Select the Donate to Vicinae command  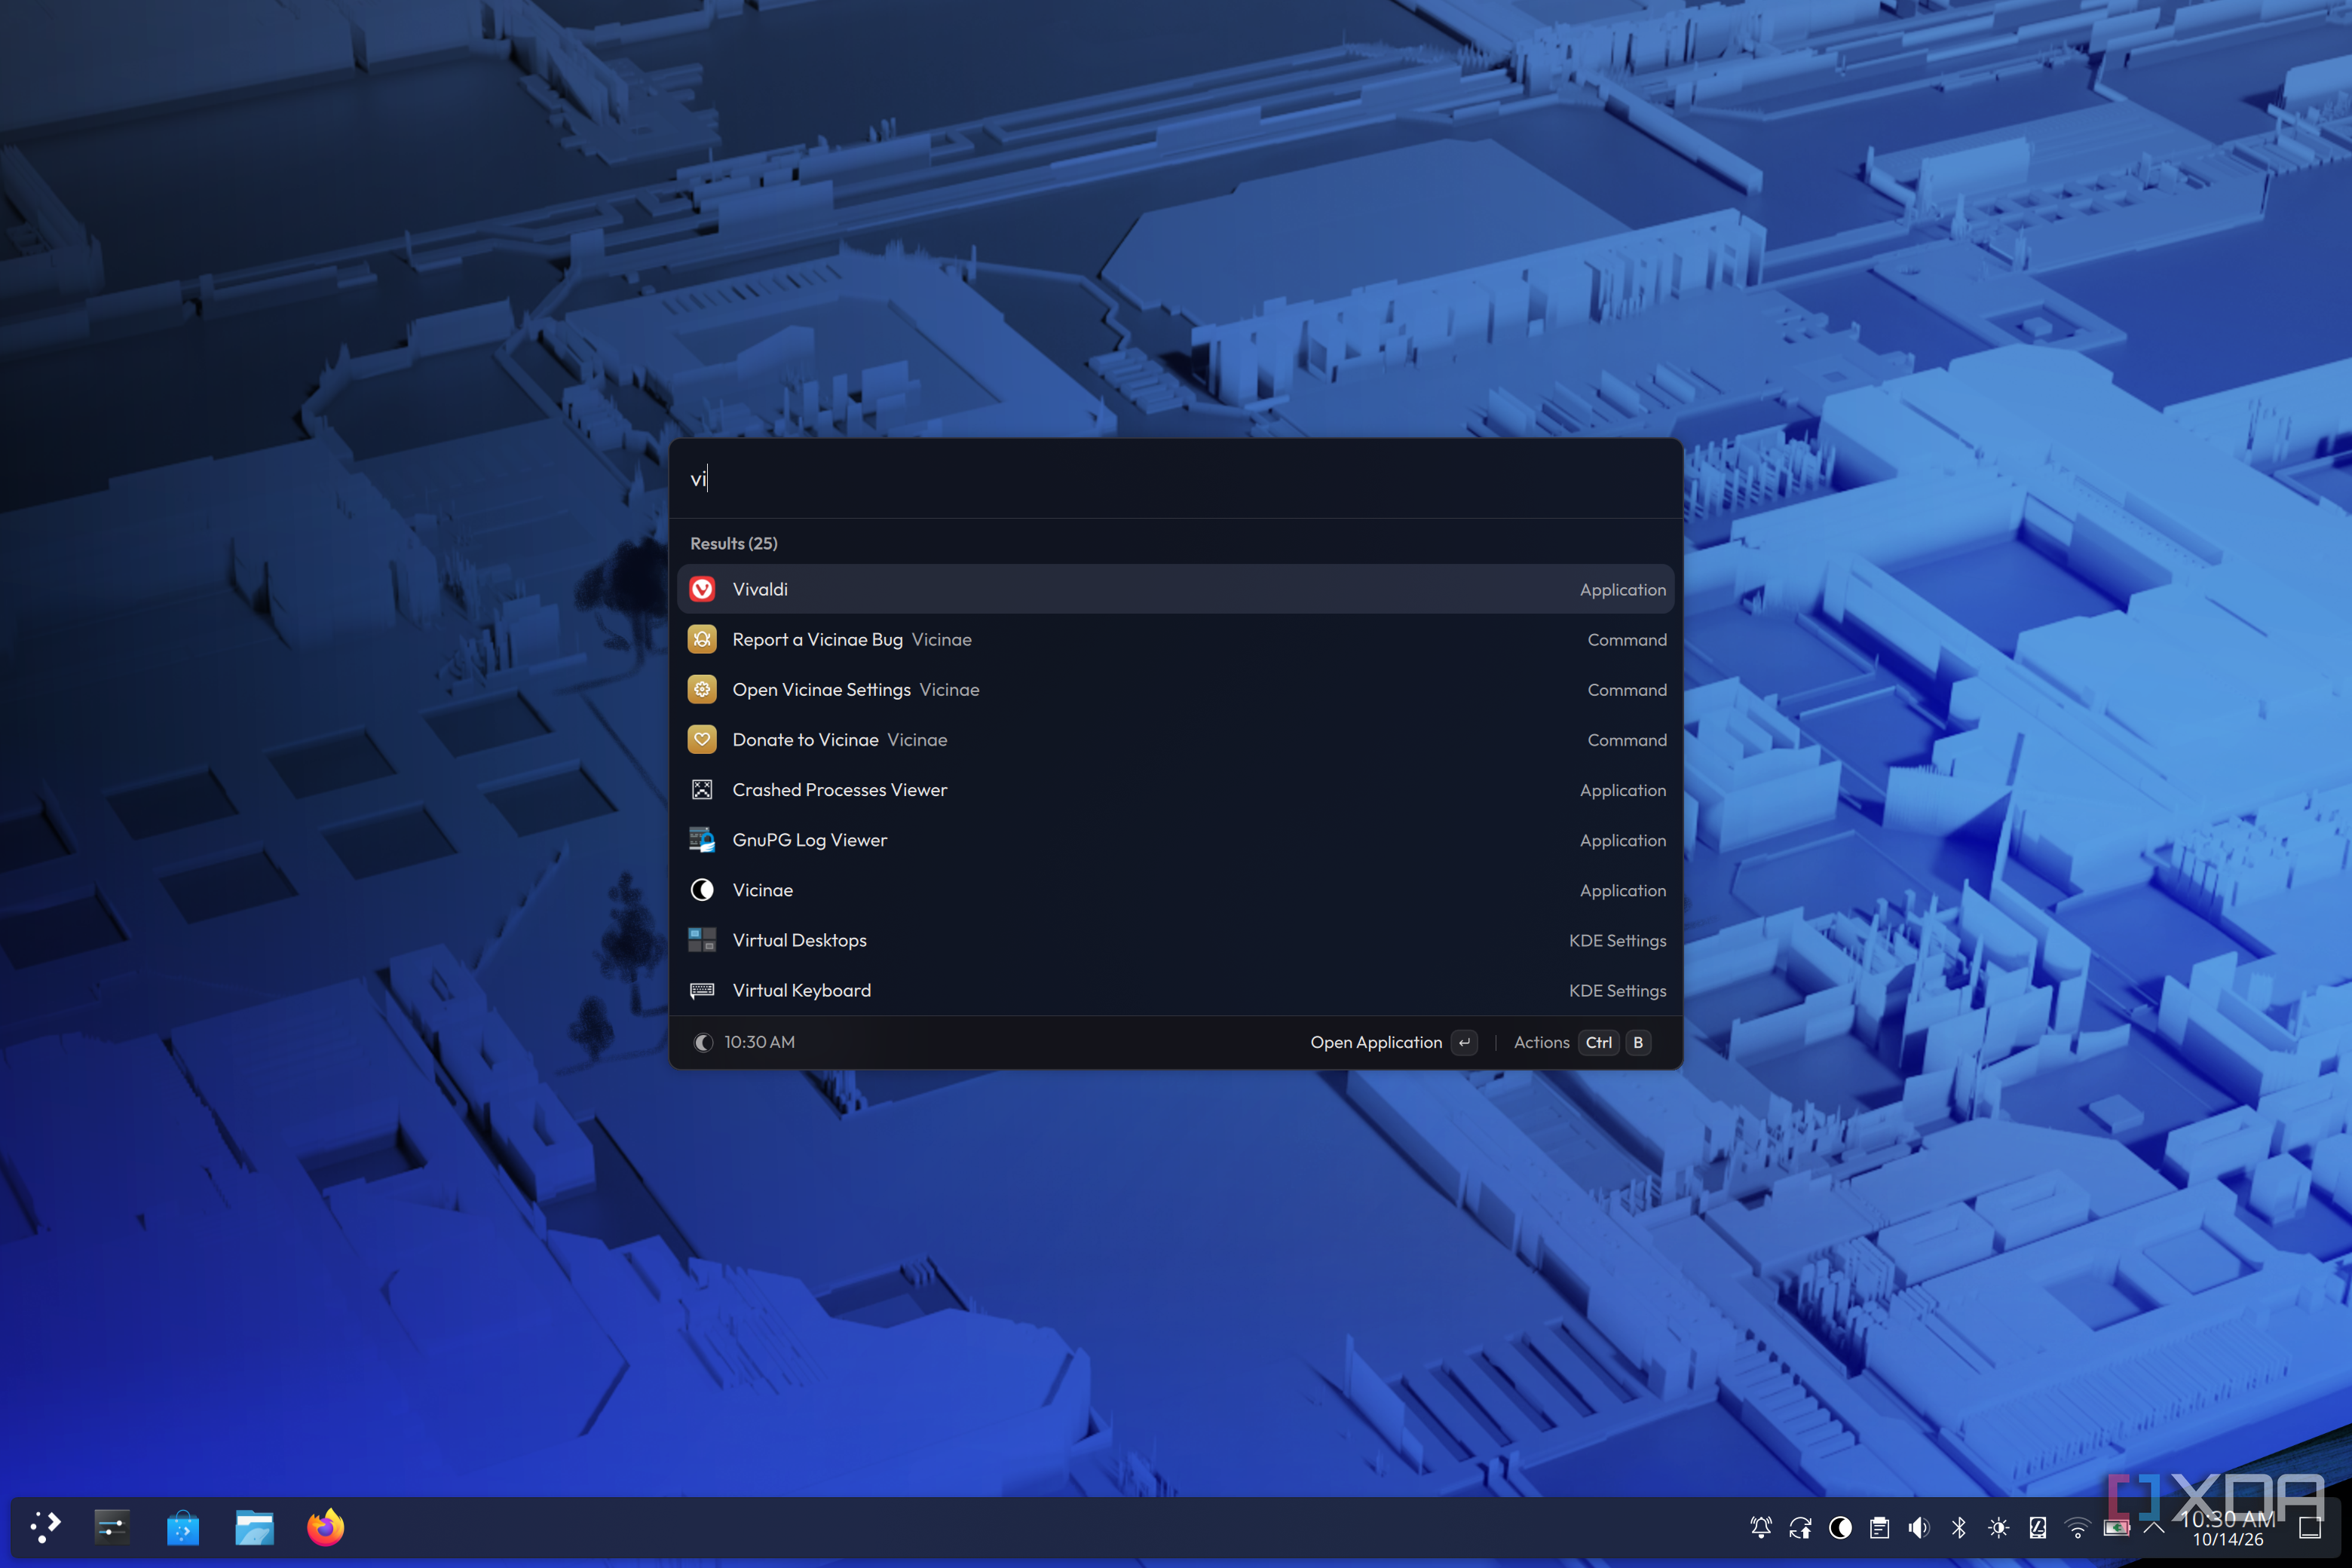(x=1176, y=739)
